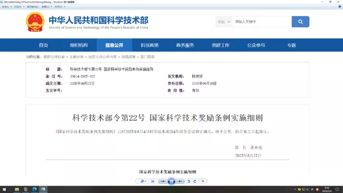Click the minister signature line 部长 阴和俊
Screen dimensions: 343x193
coord(248,147)
